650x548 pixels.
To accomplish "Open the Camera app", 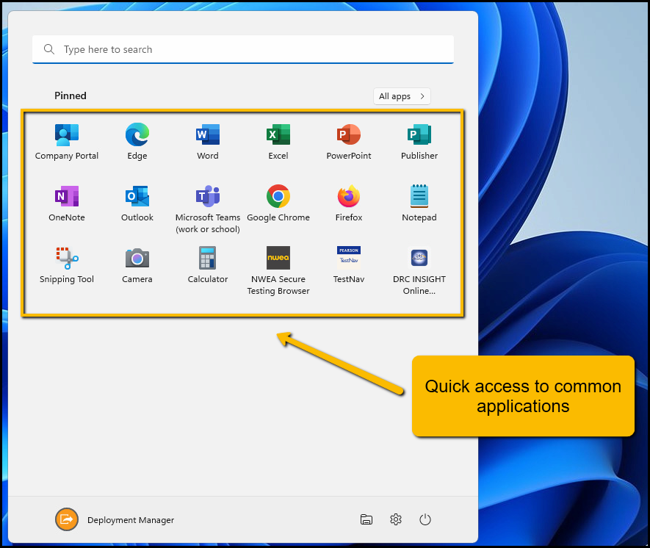I will click(137, 265).
